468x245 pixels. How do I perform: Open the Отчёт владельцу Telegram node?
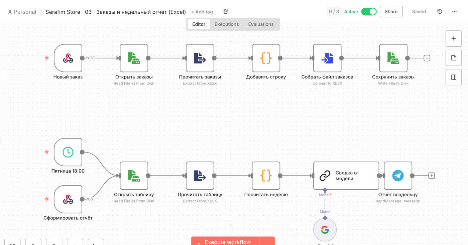(398, 176)
